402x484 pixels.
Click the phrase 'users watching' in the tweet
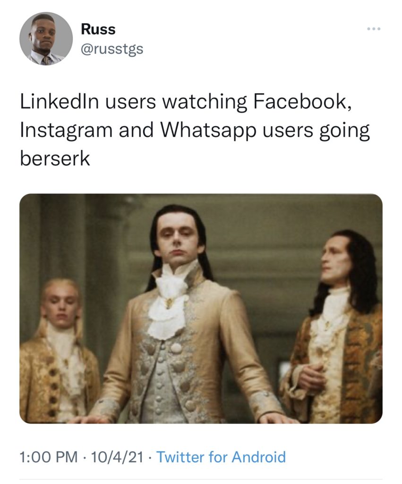click(177, 102)
